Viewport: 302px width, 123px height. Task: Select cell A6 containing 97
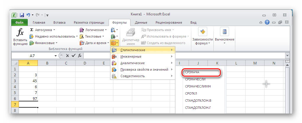[x=28, y=98]
